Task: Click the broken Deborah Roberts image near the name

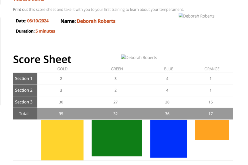Action: [x=196, y=16]
